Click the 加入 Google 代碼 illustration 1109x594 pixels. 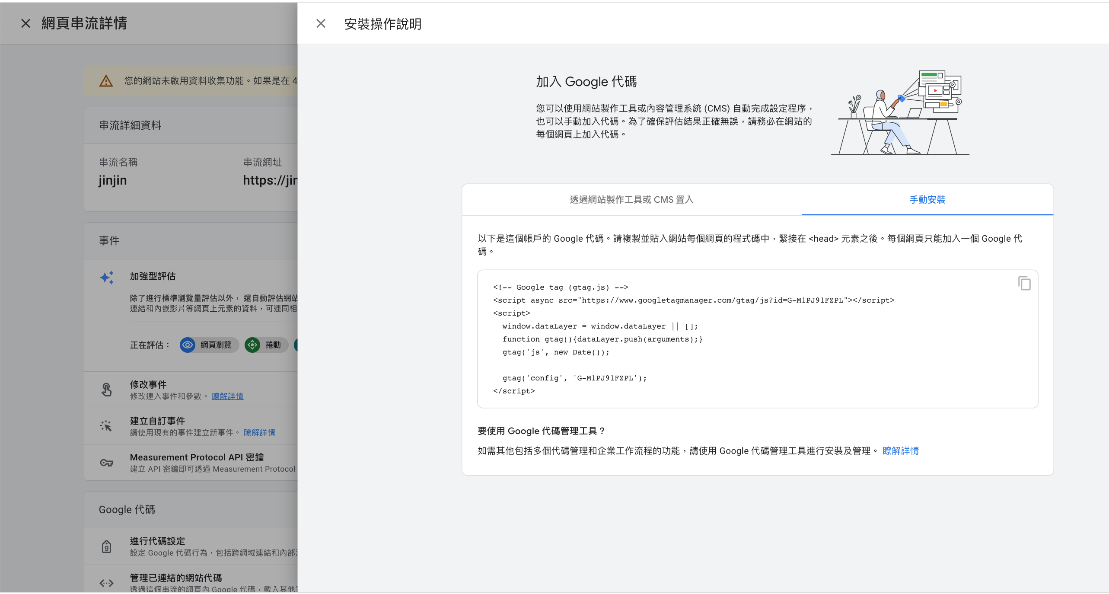[900, 112]
